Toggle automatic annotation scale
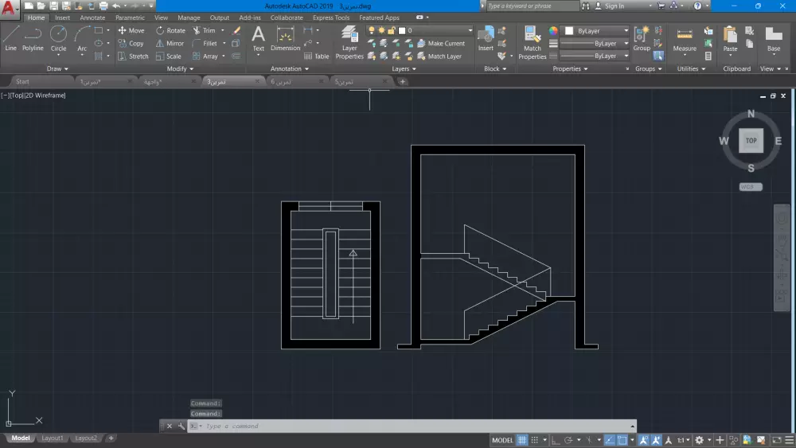 tap(656, 440)
